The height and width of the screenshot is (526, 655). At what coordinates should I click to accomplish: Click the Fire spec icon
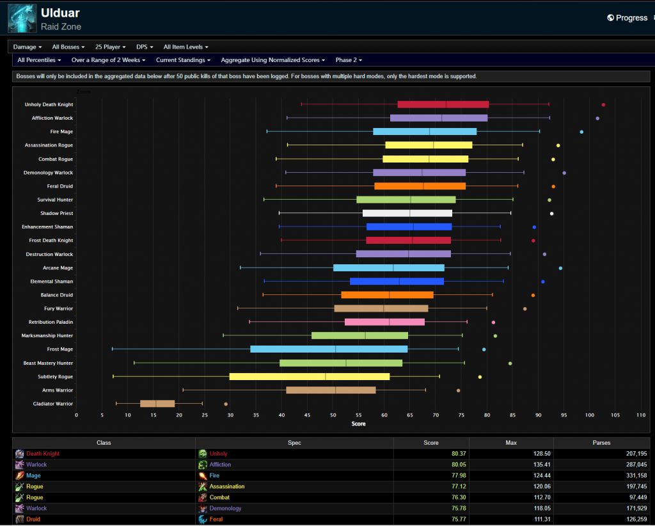203,475
